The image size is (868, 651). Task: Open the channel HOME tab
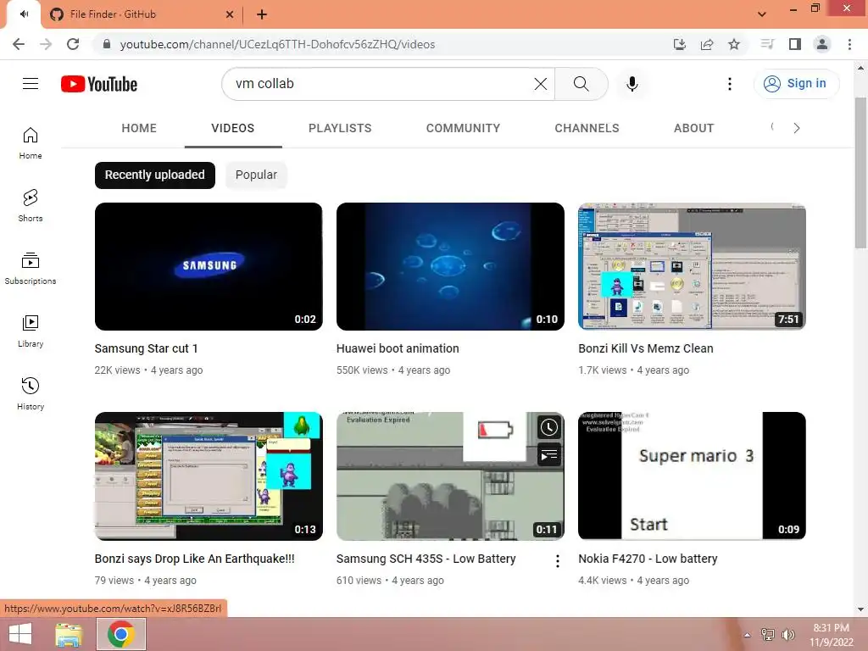[139, 128]
